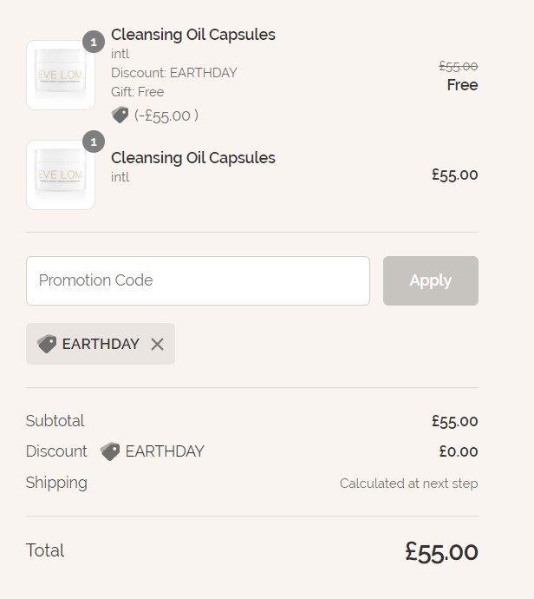
Task: Click the Apply promotion button
Action: tap(431, 280)
